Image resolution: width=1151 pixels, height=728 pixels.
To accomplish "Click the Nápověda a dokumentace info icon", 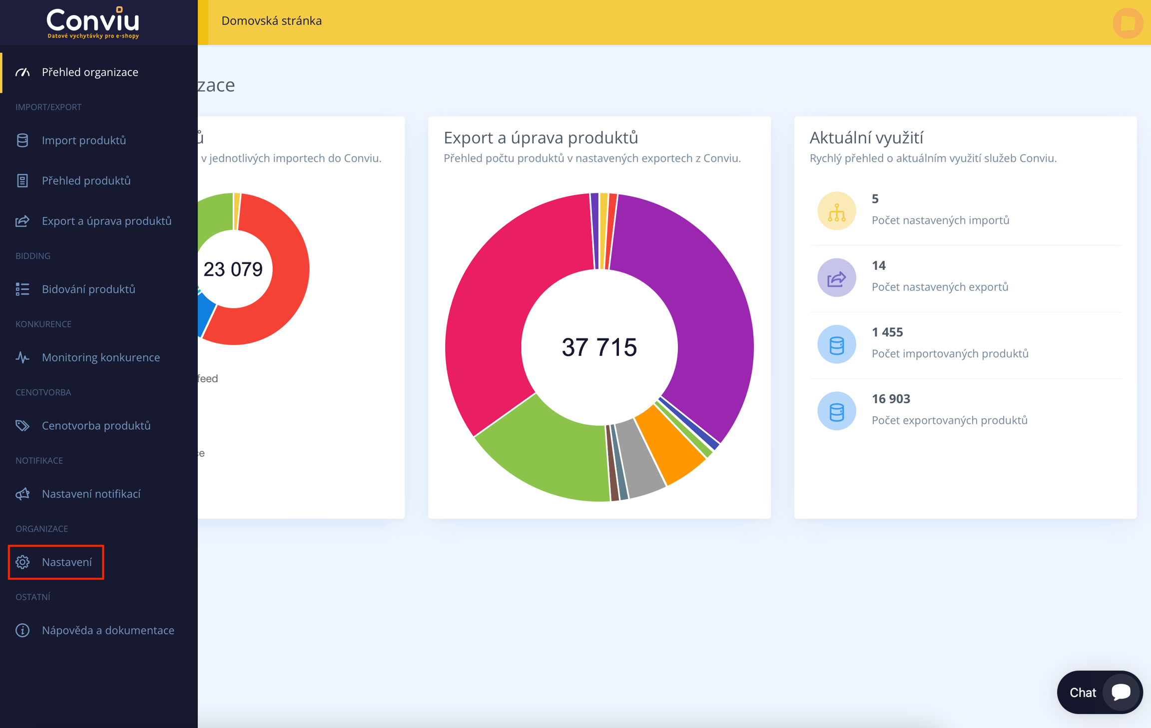I will tap(22, 631).
